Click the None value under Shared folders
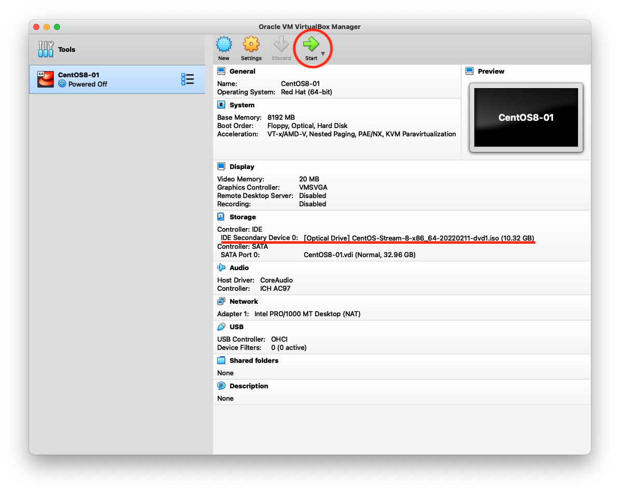 pyautogui.click(x=226, y=372)
